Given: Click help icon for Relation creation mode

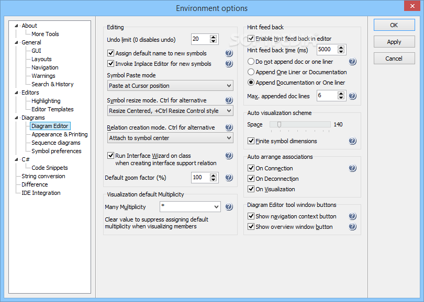Looking at the screenshot, I should 229,127.
